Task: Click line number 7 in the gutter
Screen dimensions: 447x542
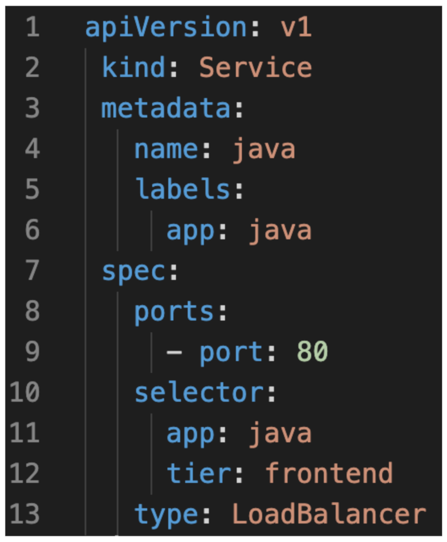Action: click(x=31, y=271)
